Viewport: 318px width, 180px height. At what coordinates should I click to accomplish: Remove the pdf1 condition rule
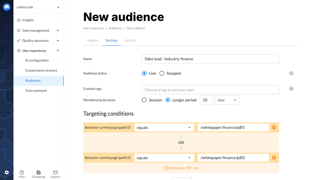tap(274, 128)
